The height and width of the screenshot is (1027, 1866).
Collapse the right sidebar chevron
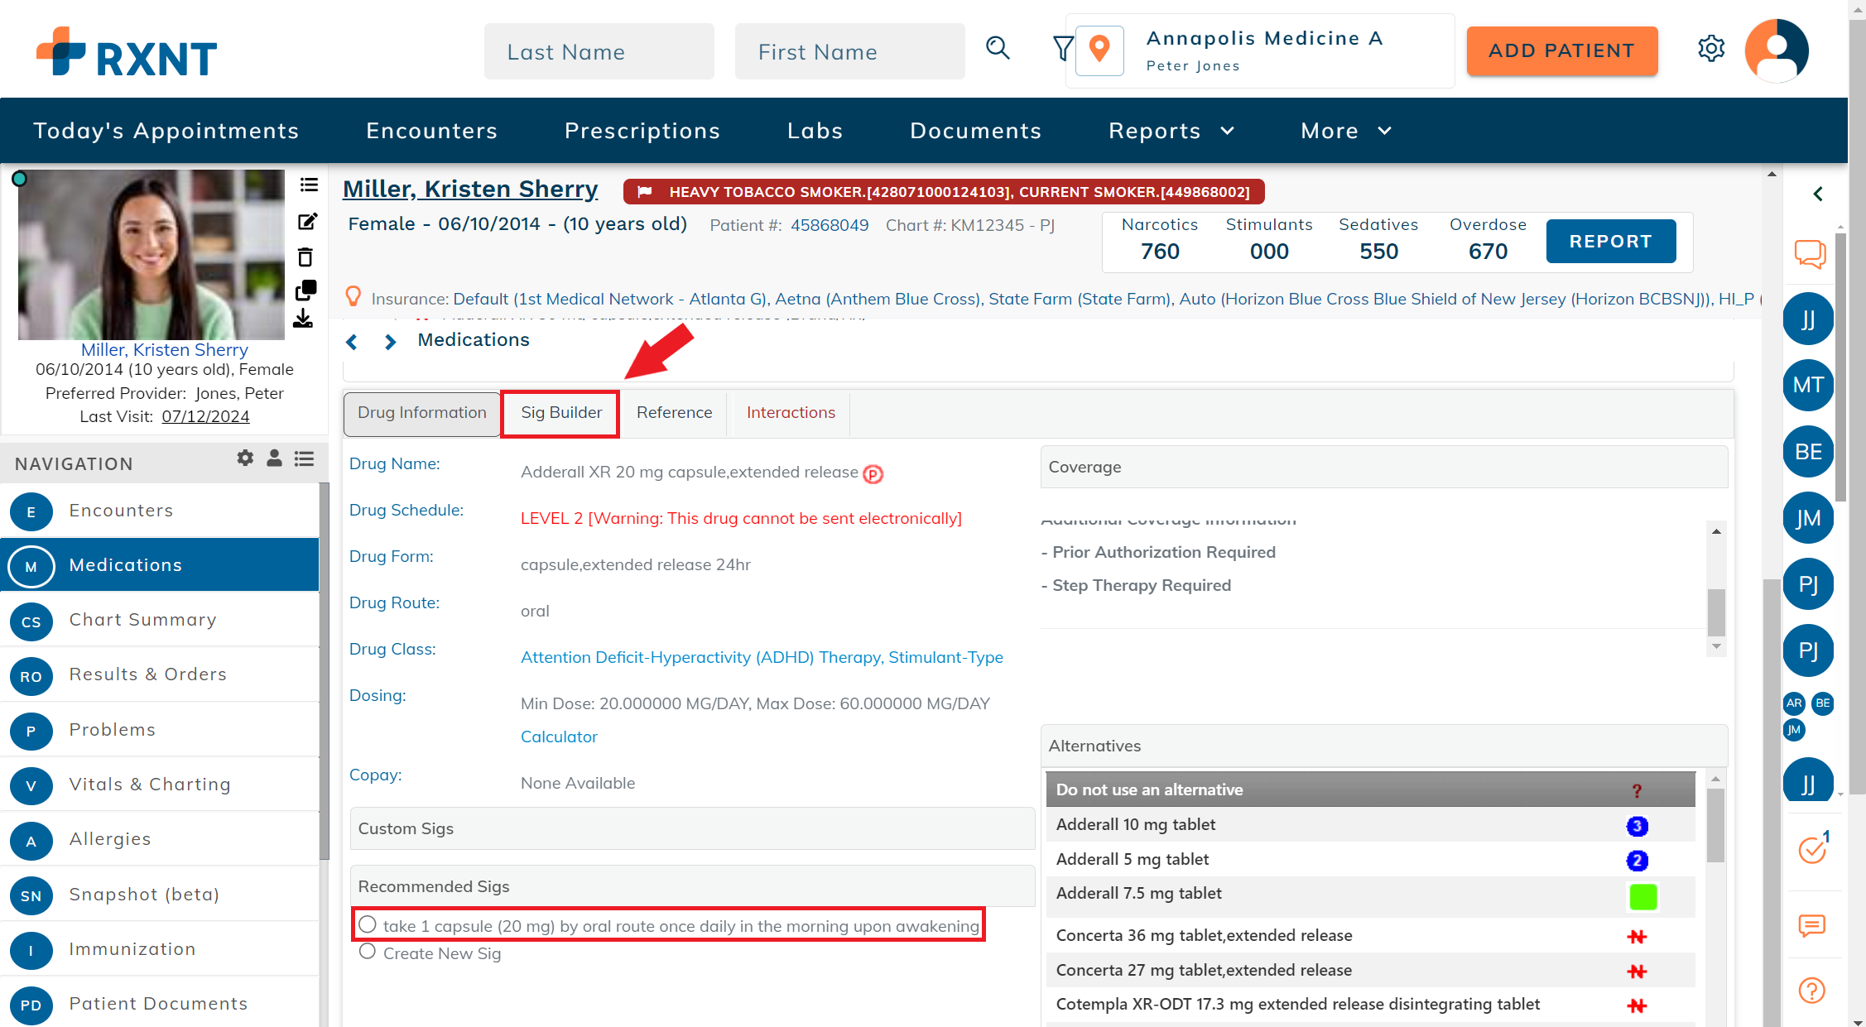1818,194
